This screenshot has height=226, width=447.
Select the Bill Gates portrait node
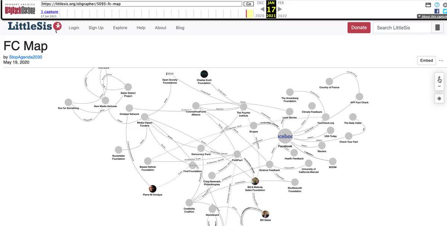(x=265, y=214)
